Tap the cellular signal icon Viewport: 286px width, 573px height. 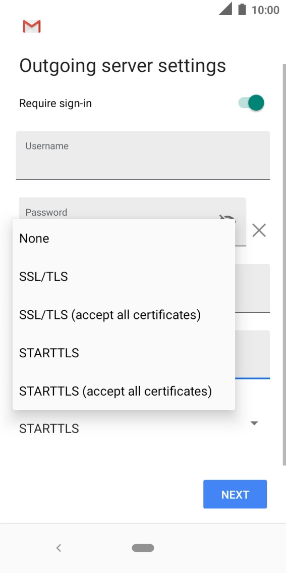[225, 9]
